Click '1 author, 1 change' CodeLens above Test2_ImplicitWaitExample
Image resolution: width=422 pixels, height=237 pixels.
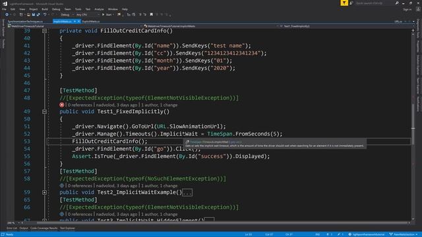click(160, 186)
